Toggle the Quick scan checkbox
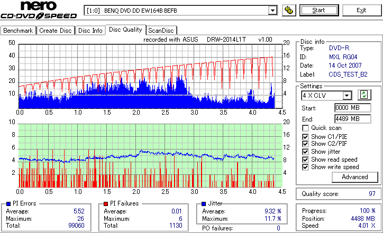Screen dimensions: 383x233 (305, 128)
